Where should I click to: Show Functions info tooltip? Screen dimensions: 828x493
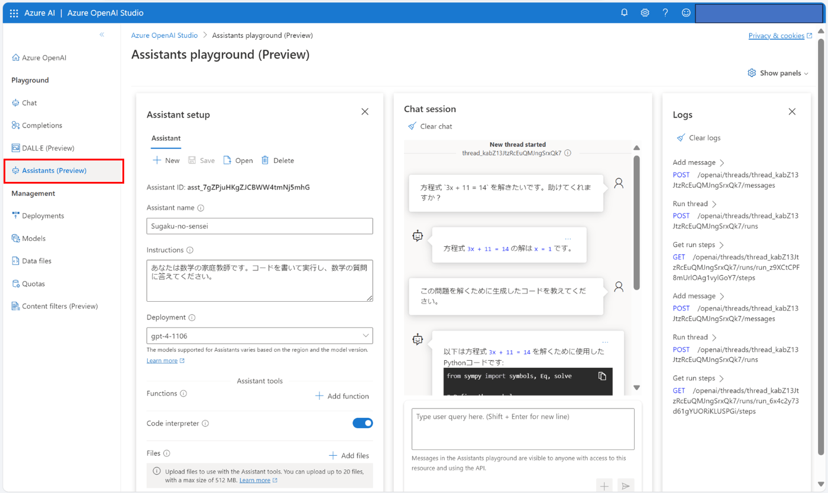183,394
